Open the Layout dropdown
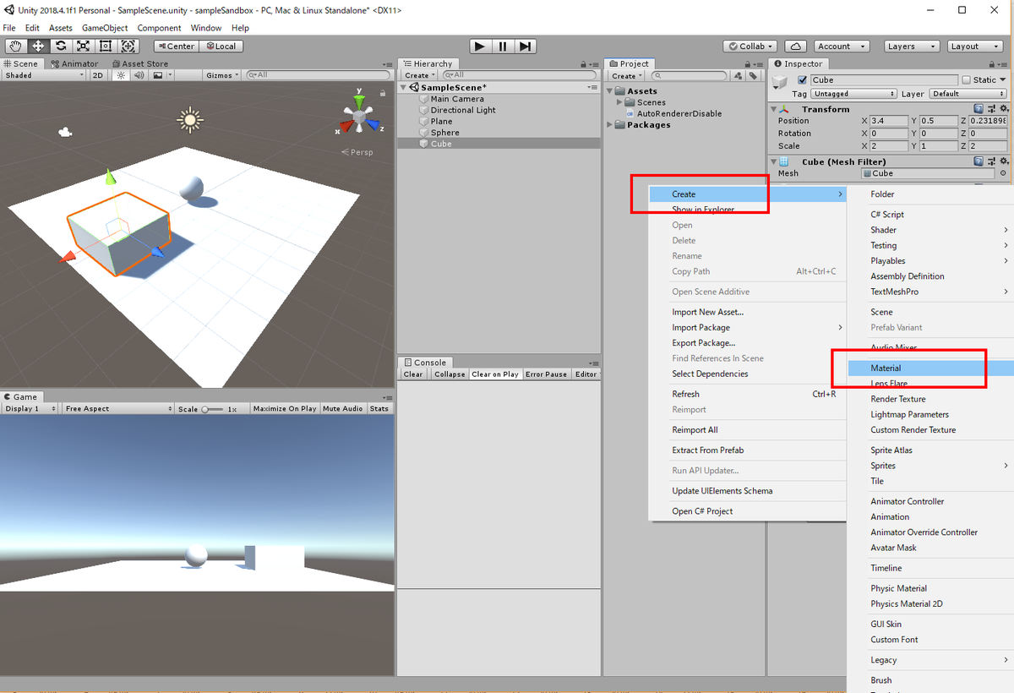Screen dimensions: 1014x693 click(973, 46)
